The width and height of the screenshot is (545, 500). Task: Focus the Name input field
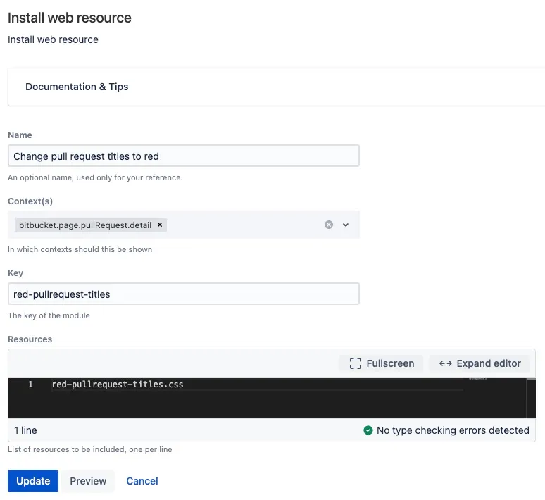click(184, 156)
